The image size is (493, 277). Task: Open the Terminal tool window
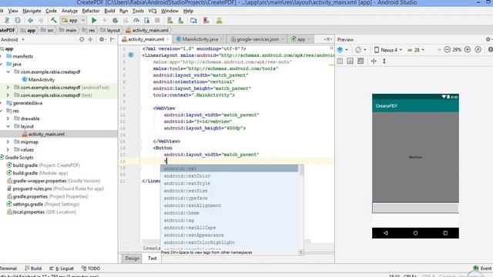[8, 269]
